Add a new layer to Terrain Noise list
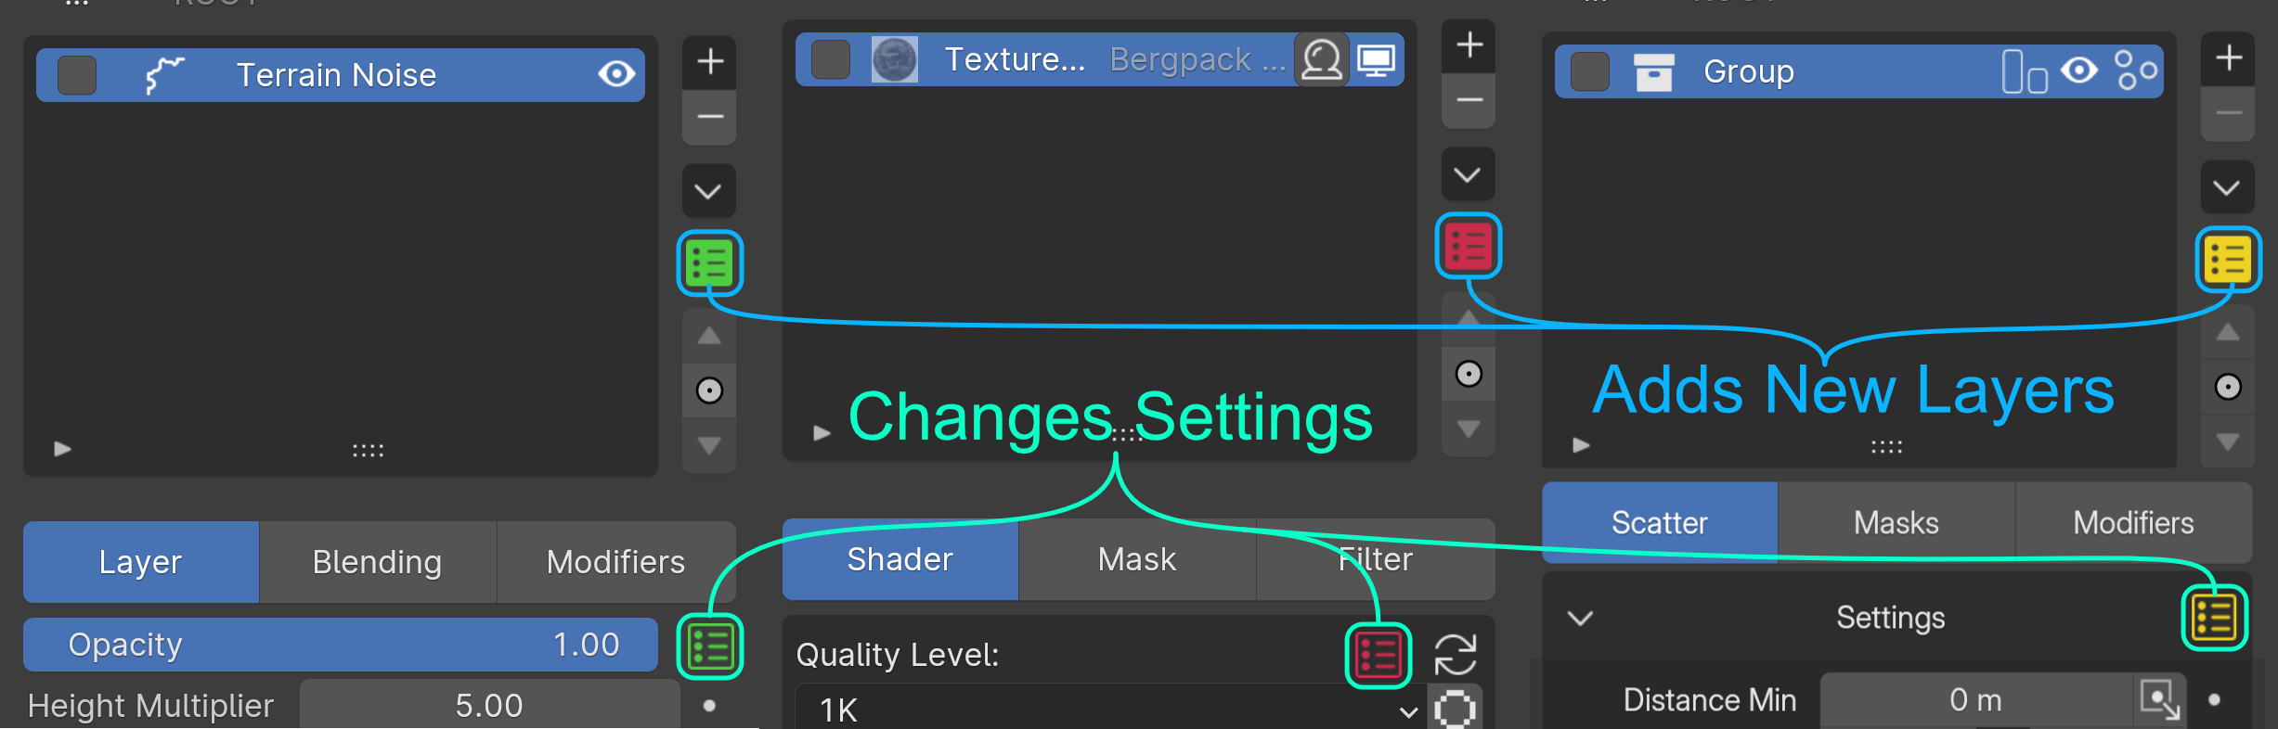Viewport: 2278px width, 729px height. tap(709, 62)
